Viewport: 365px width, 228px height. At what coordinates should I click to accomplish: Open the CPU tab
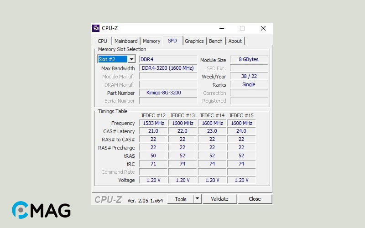102,41
